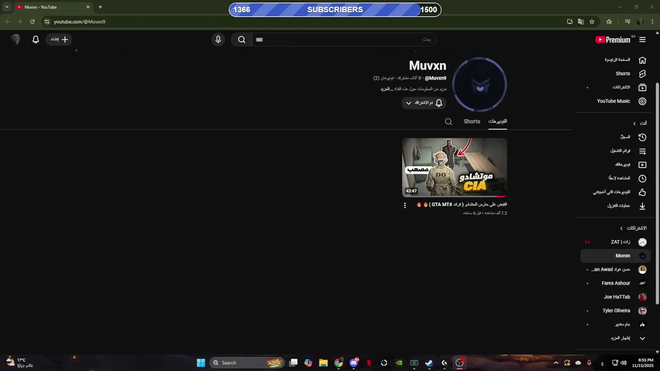660x371 pixels.
Task: Open File Explorer from the taskbar
Action: [x=323, y=363]
